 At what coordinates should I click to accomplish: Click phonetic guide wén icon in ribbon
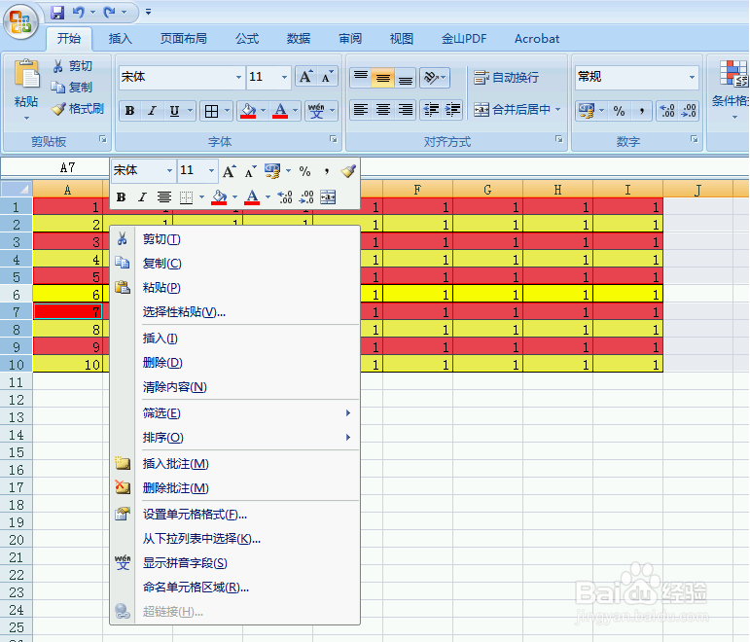coord(316,111)
